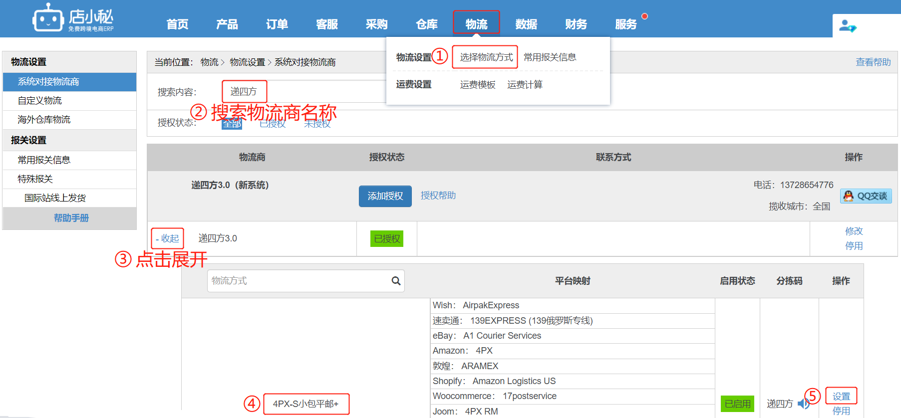
Task: Collapse the row with 收起
Action: 167,238
